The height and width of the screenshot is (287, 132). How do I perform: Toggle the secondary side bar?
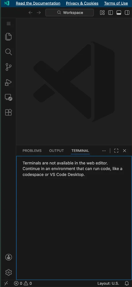[x=127, y=13]
